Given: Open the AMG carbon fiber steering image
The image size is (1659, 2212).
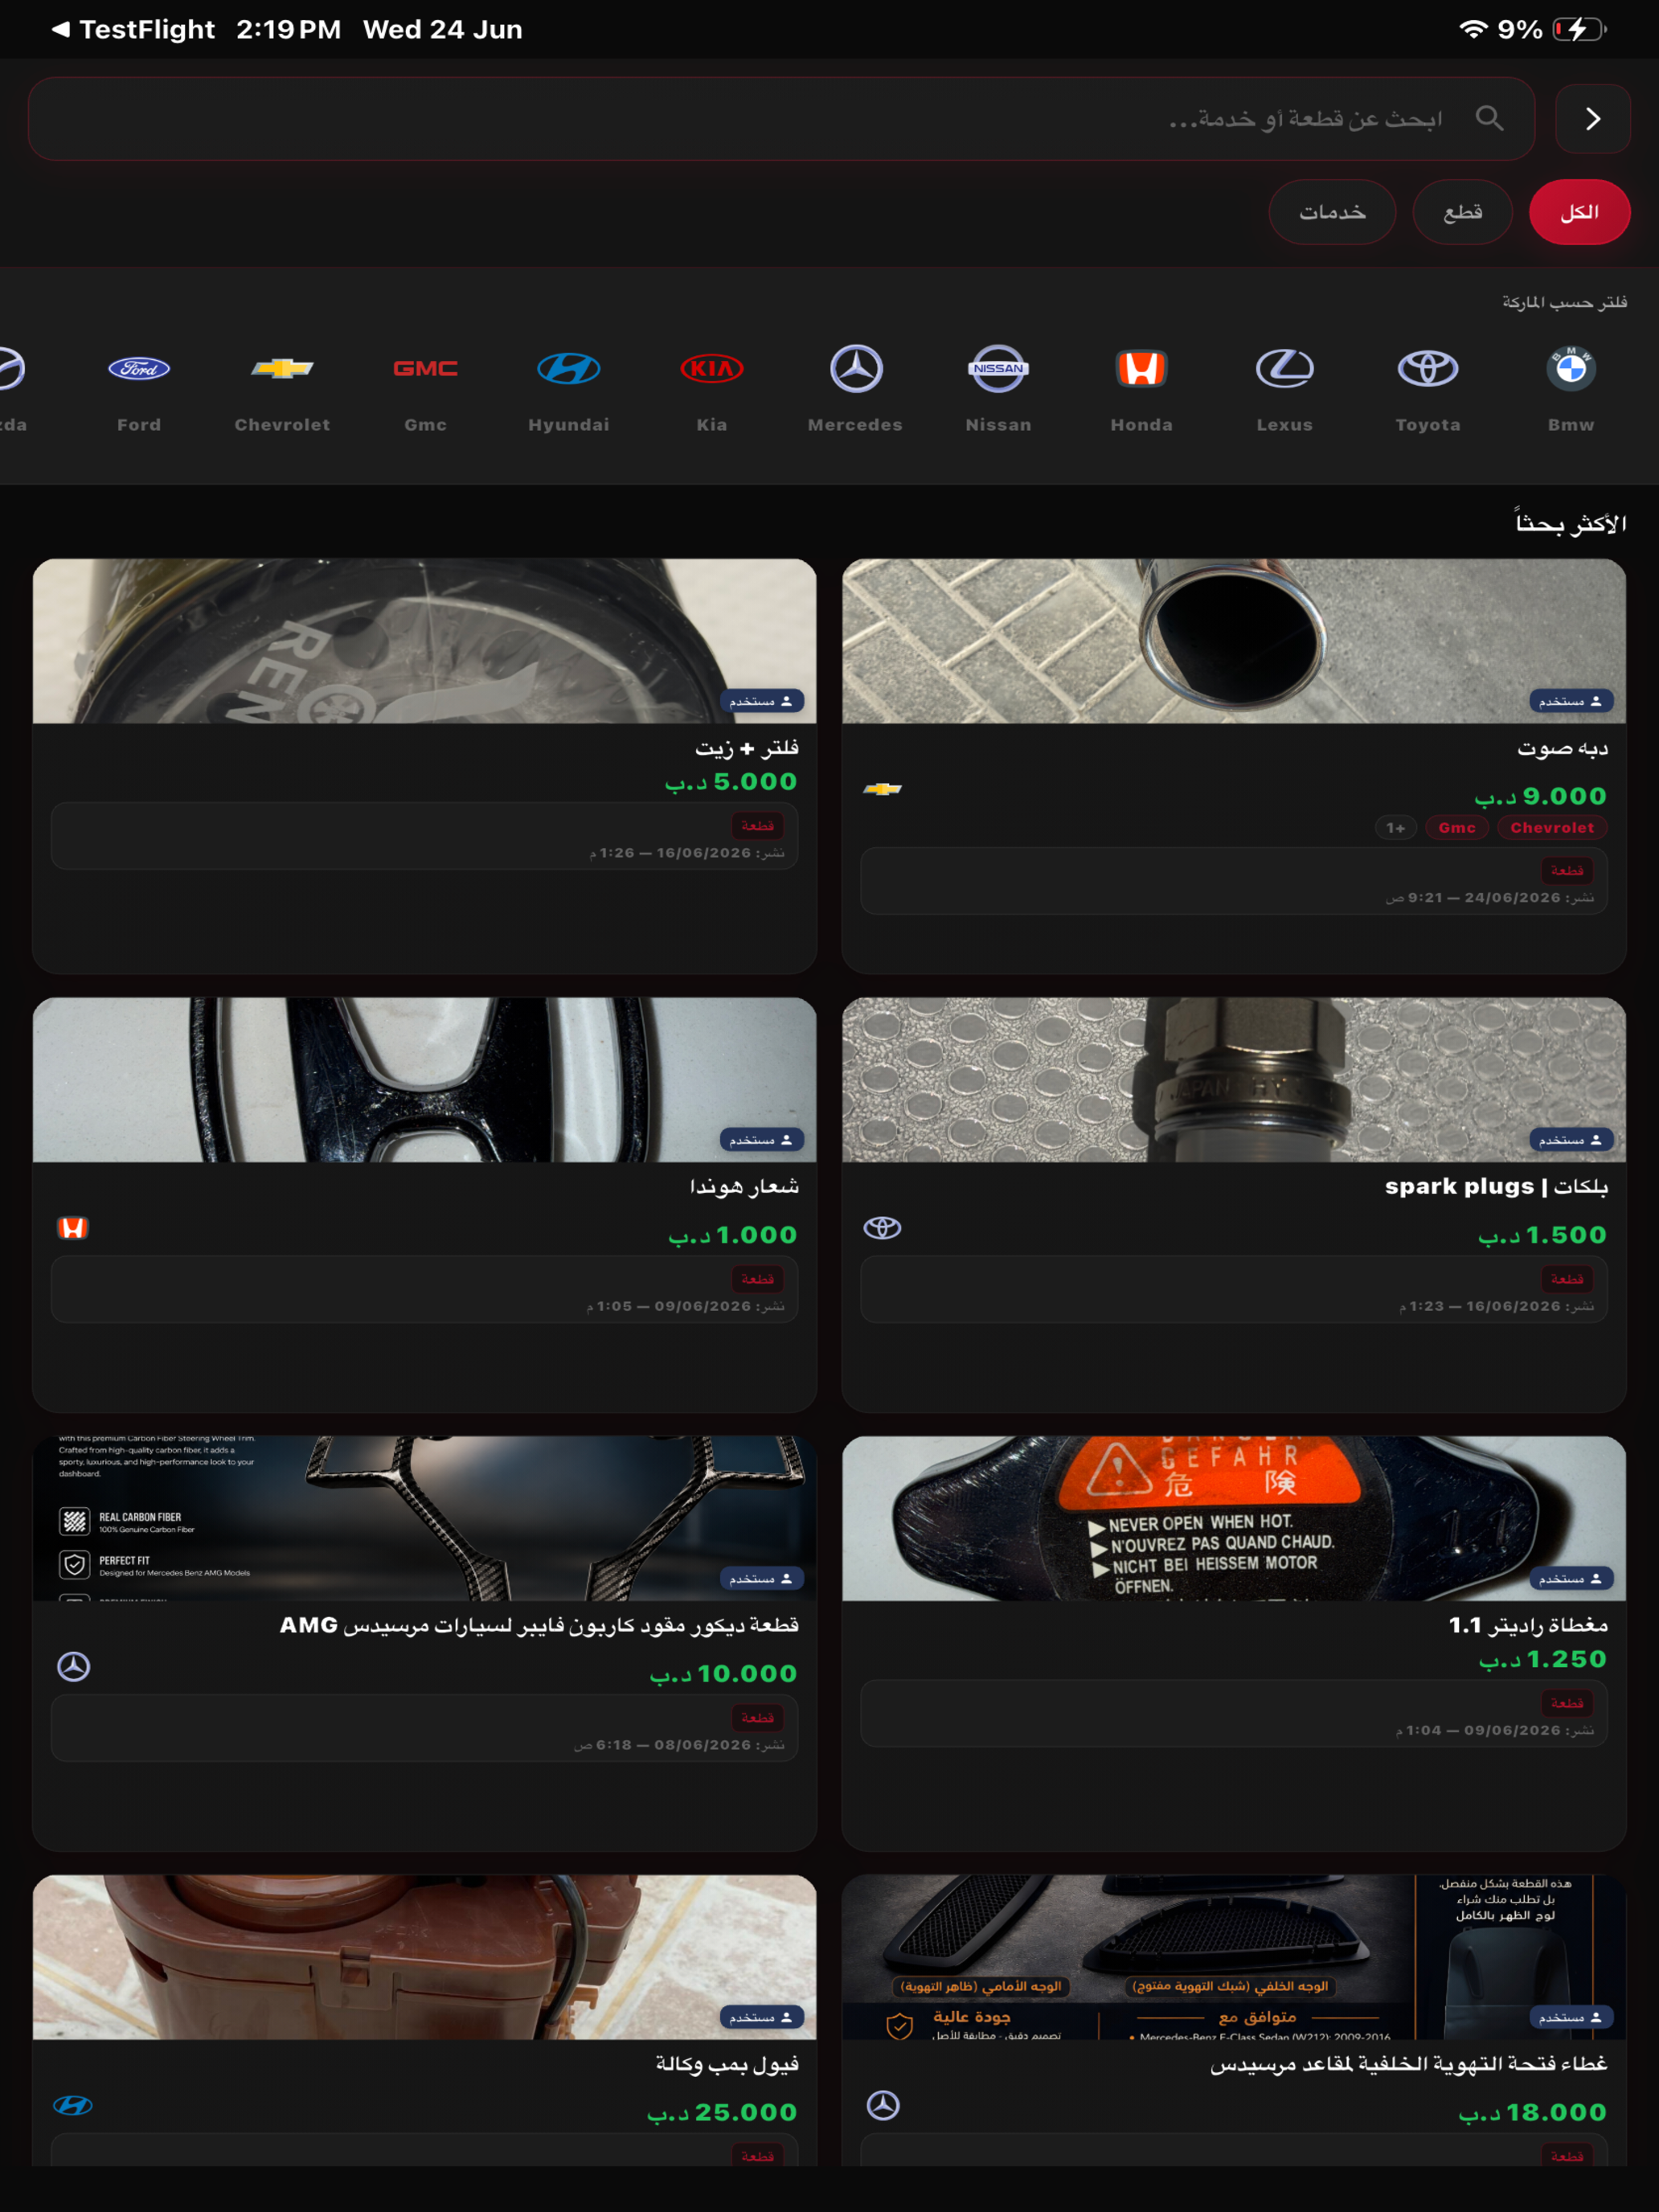Looking at the screenshot, I should (x=424, y=1518).
